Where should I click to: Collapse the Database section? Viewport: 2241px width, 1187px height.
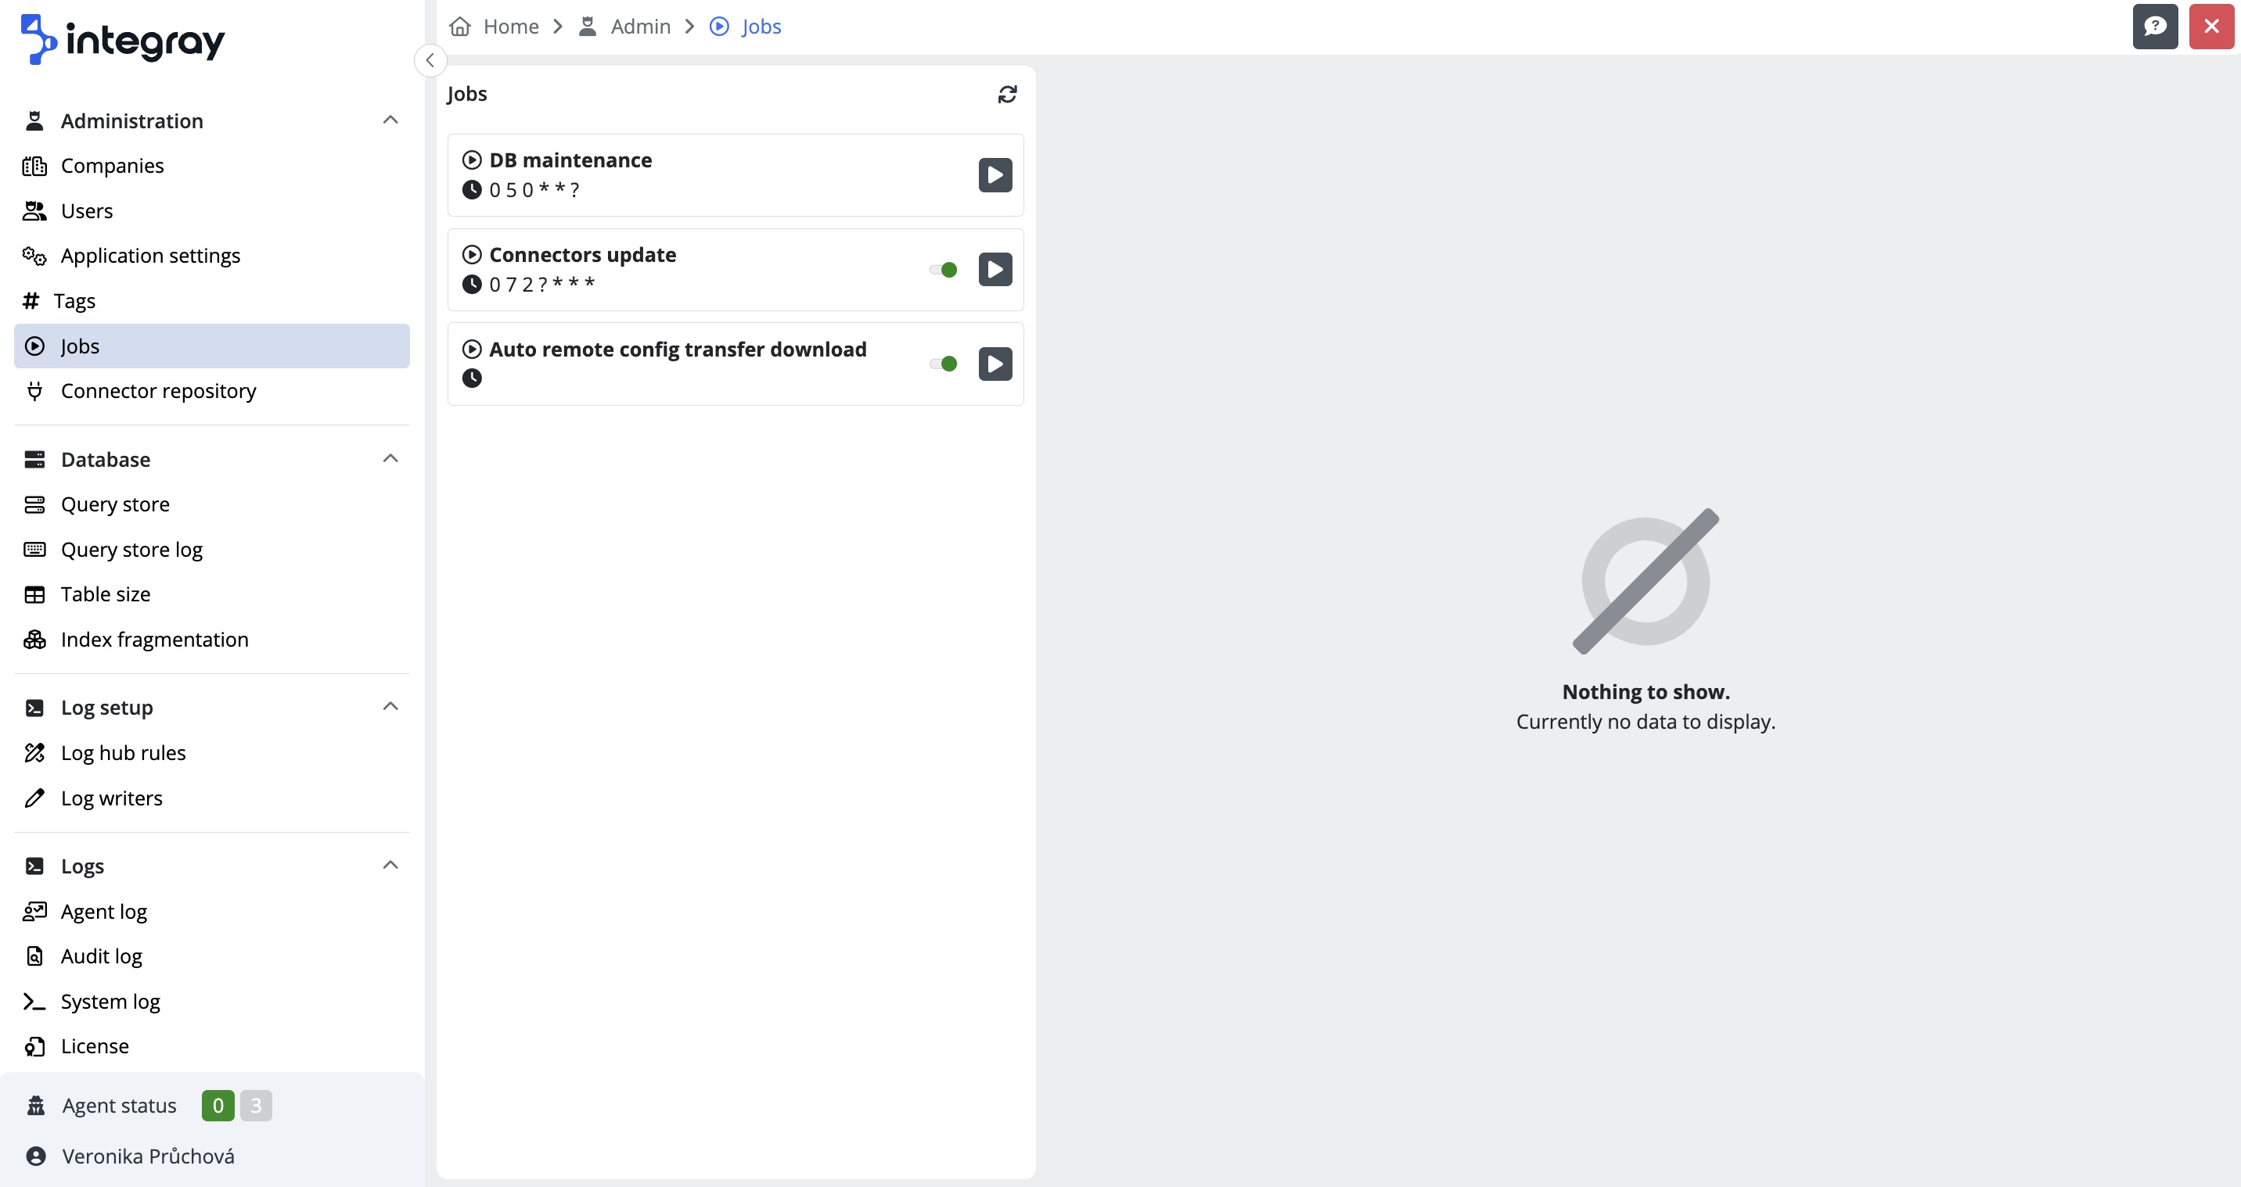pos(390,458)
